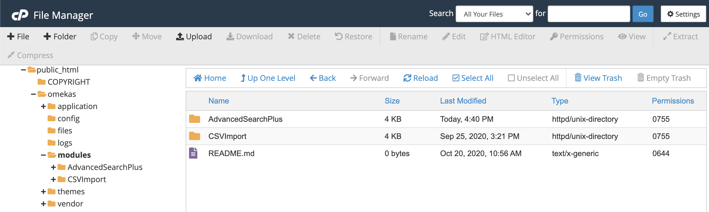This screenshot has width=709, height=212.
Task: Select modules folder in tree
Action: click(69, 155)
